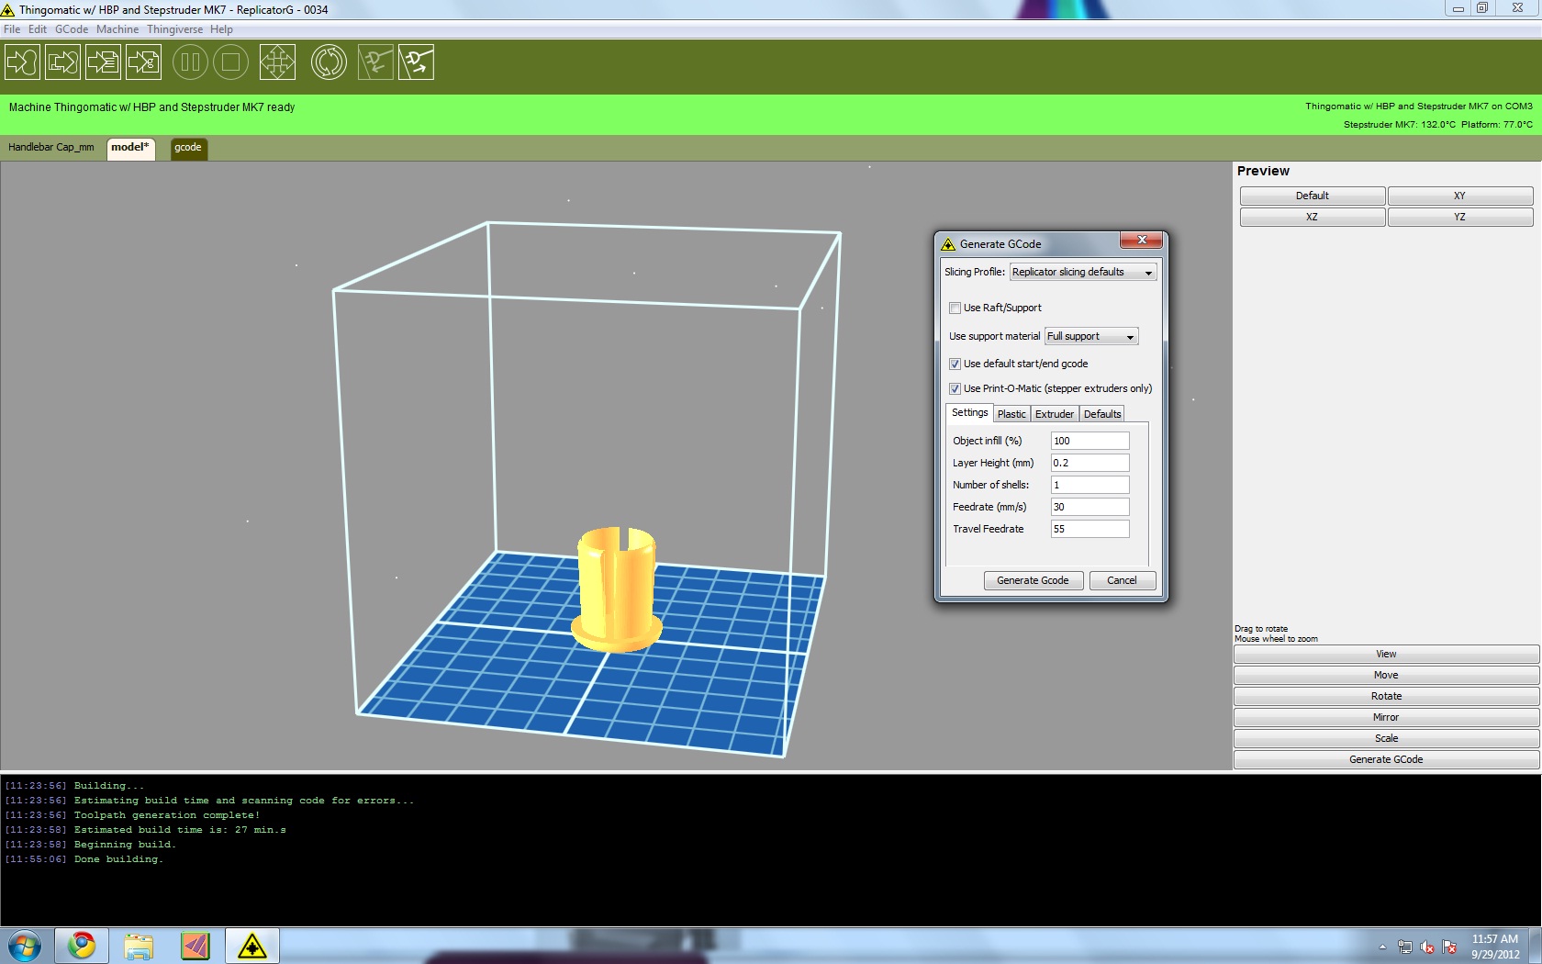Click the Scale button
This screenshot has height=964, width=1542.
(x=1386, y=739)
